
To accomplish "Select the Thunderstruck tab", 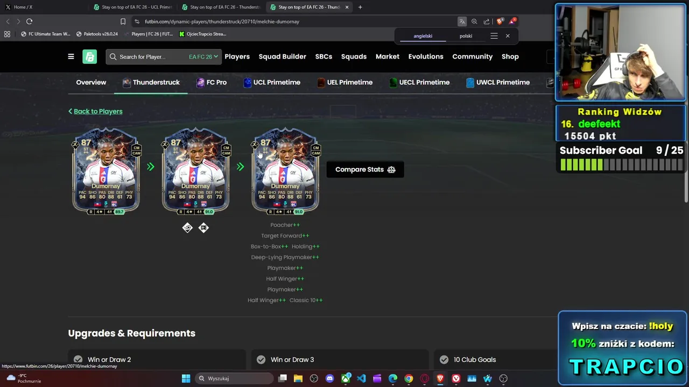I will tap(151, 82).
